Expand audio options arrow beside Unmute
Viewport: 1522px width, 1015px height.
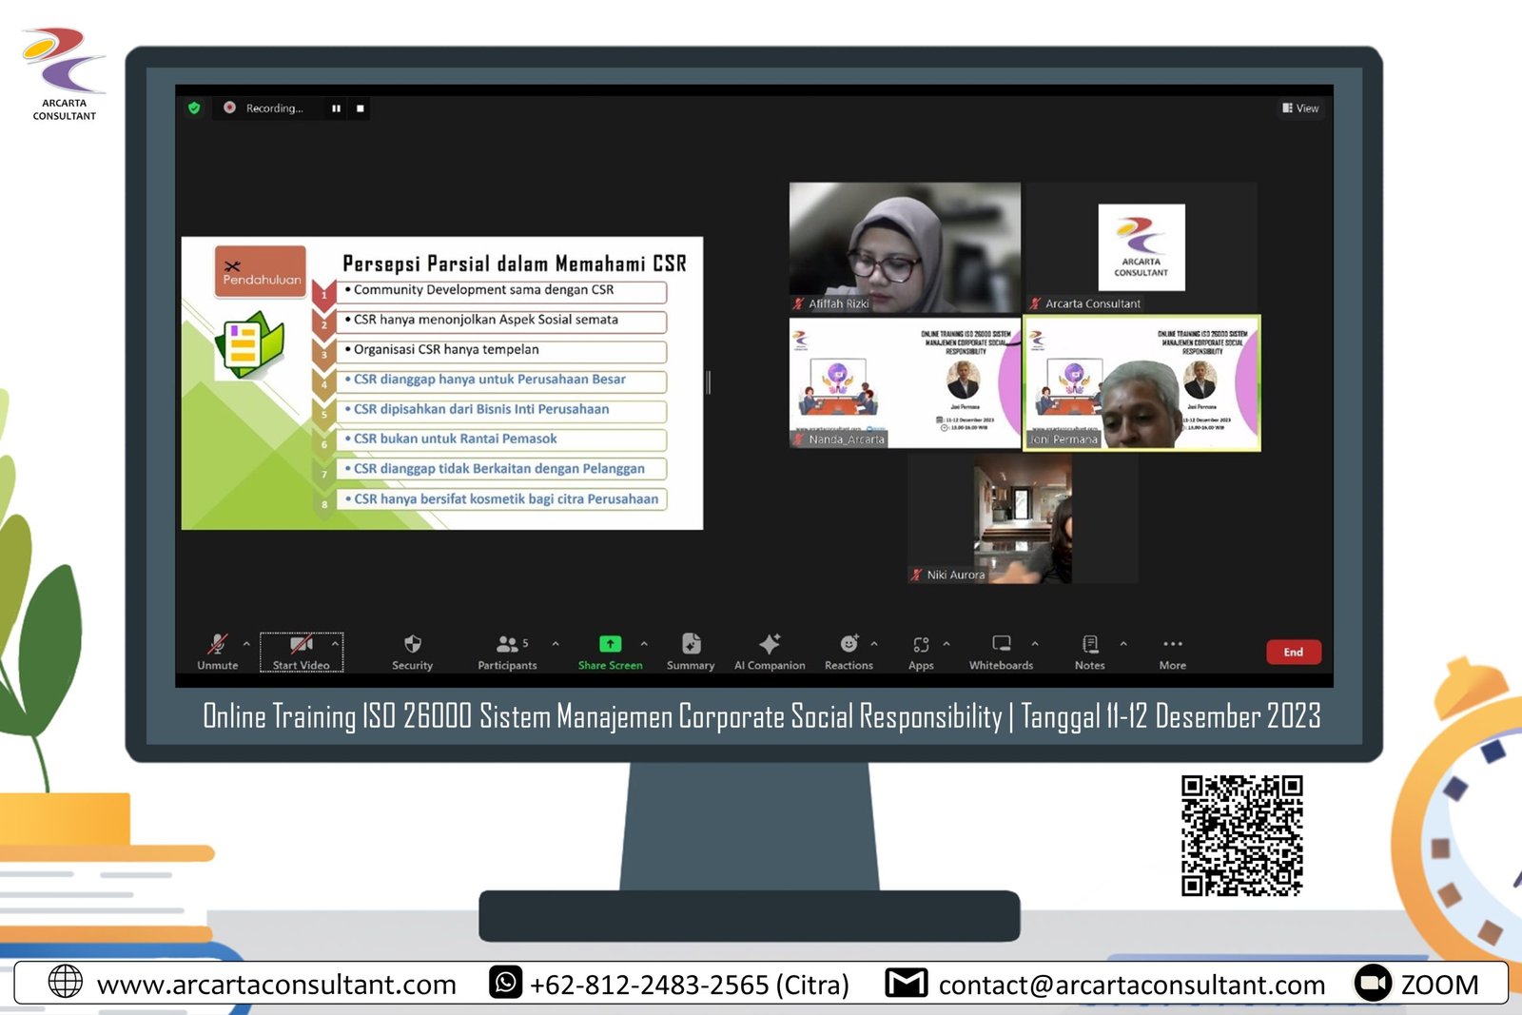pos(246,644)
